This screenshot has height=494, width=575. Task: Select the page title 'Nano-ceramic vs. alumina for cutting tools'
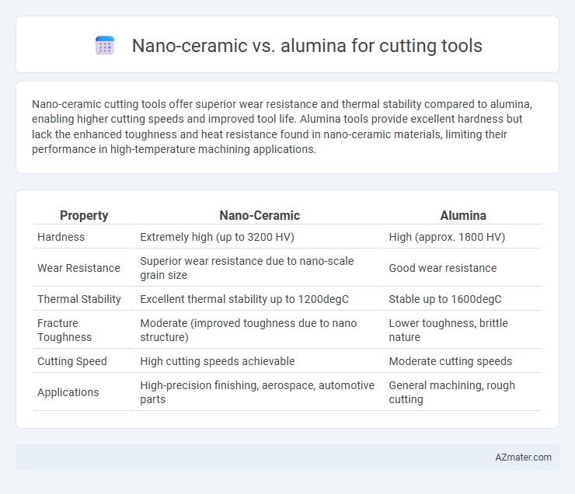pos(307,46)
